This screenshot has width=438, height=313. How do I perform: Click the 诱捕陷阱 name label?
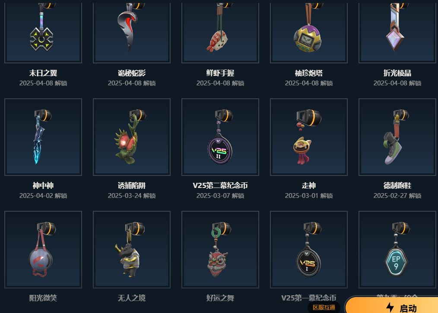pyautogui.click(x=132, y=185)
